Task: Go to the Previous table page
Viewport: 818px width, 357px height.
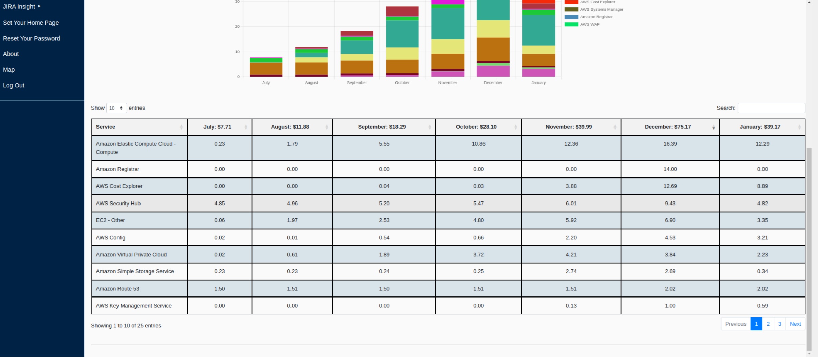Action: coord(736,324)
